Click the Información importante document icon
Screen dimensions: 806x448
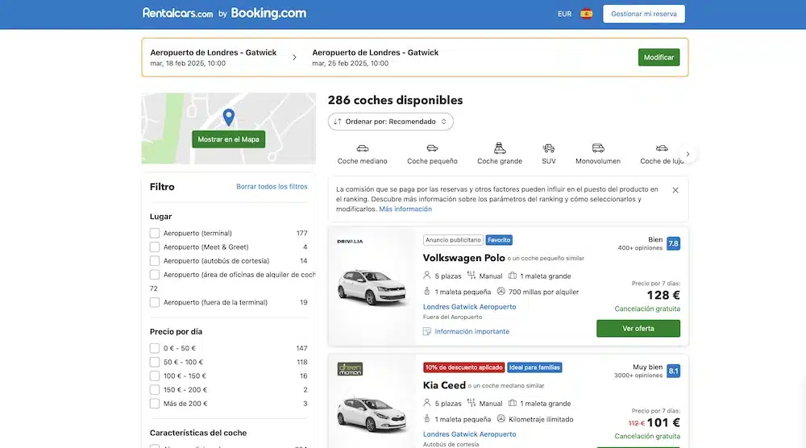426,332
